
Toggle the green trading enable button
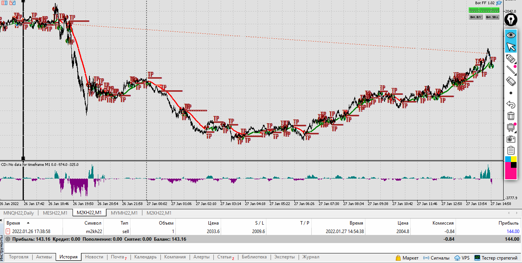pyautogui.click(x=484, y=10)
